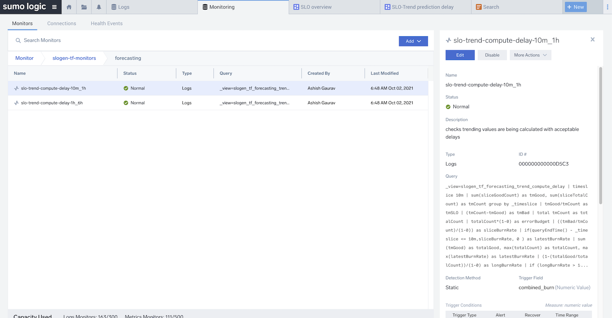Viewport: 612px width, 318px height.
Task: Click green status icon in 10m_1h row
Action: 126,88
